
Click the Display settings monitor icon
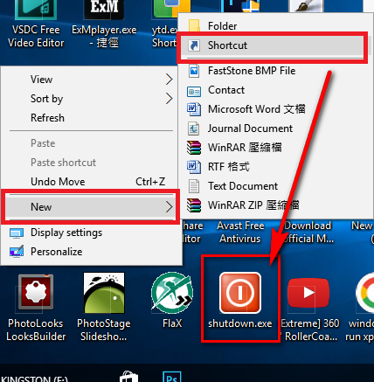tap(17, 233)
